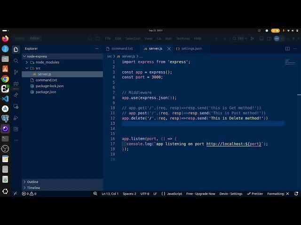Click the command center search box

pyautogui.click(x=239, y=38)
